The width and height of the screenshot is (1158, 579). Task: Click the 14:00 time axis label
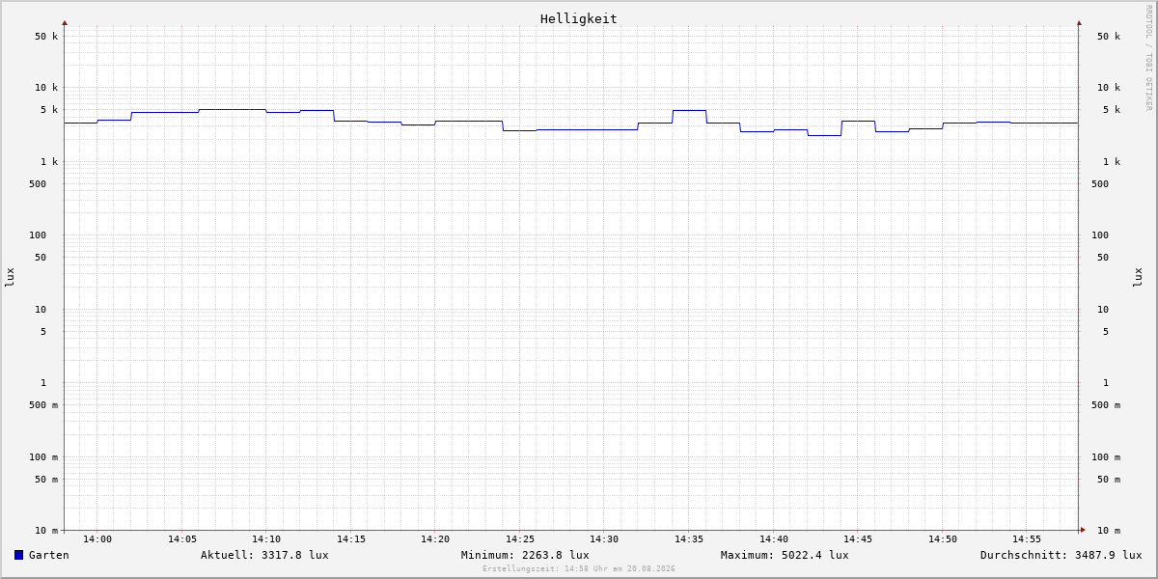tap(97, 539)
